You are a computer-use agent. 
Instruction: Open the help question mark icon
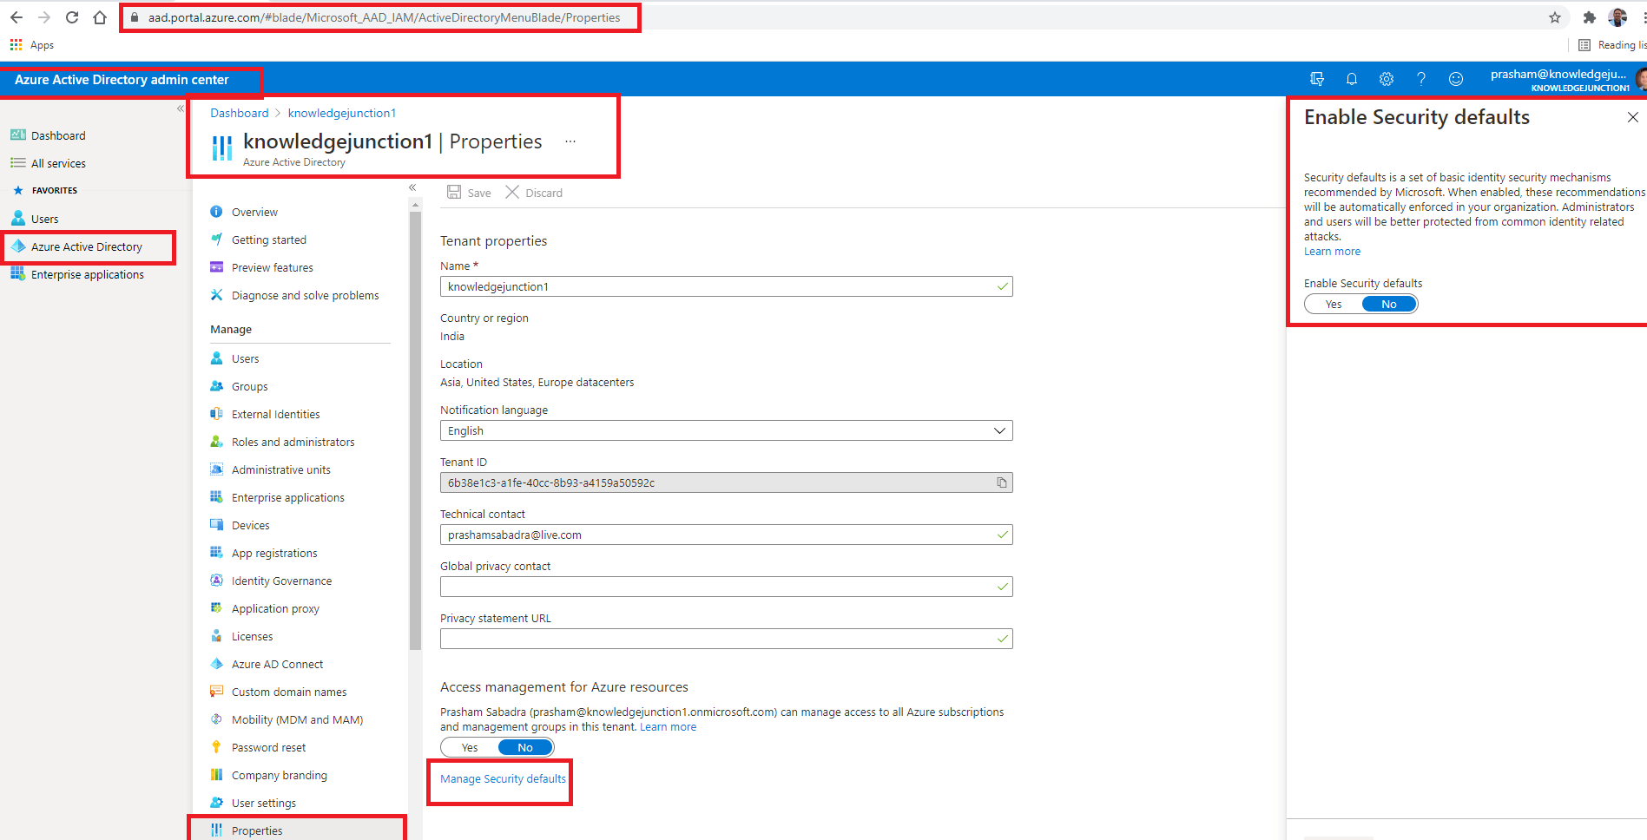[1420, 79]
